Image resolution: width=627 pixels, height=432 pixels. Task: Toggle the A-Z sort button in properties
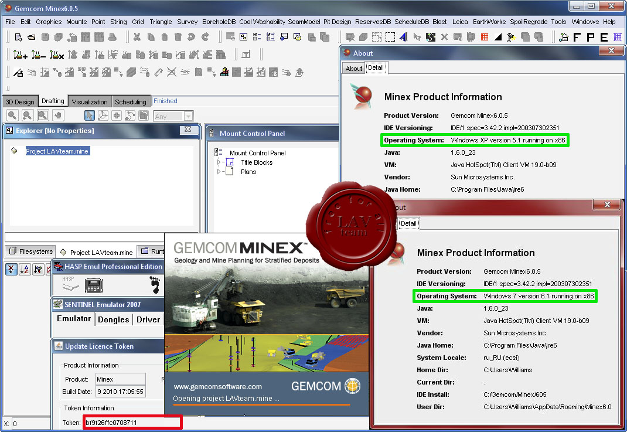[25, 269]
